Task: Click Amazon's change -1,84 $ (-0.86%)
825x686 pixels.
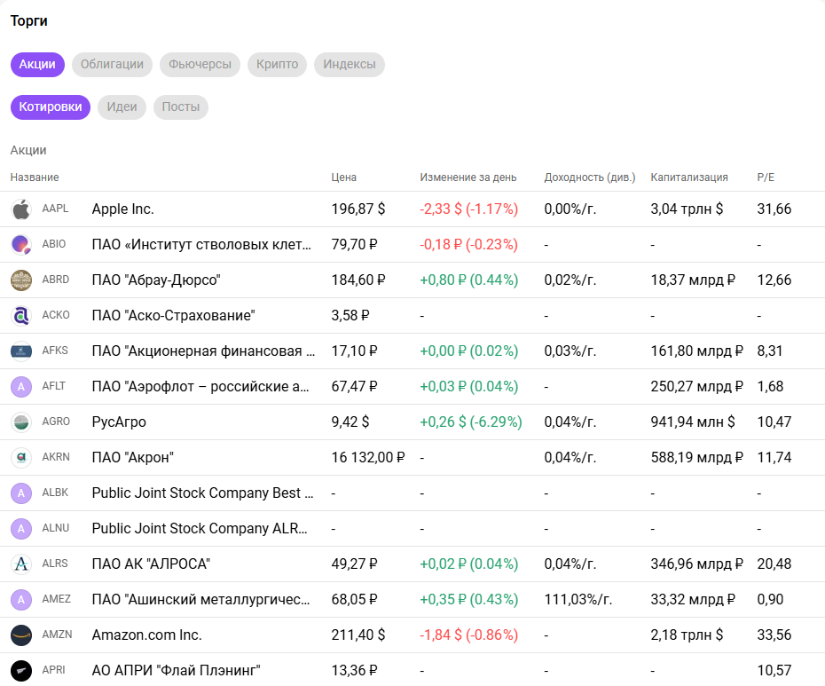Action: pyautogui.click(x=468, y=635)
